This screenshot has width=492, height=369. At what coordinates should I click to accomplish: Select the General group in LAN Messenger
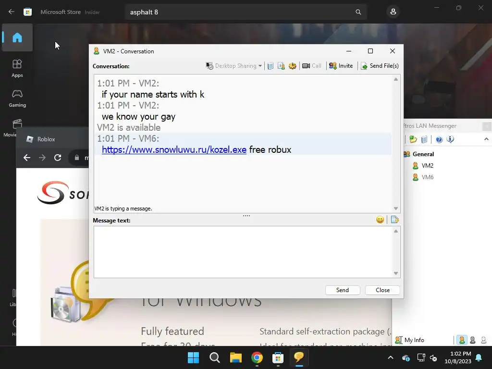419,154
